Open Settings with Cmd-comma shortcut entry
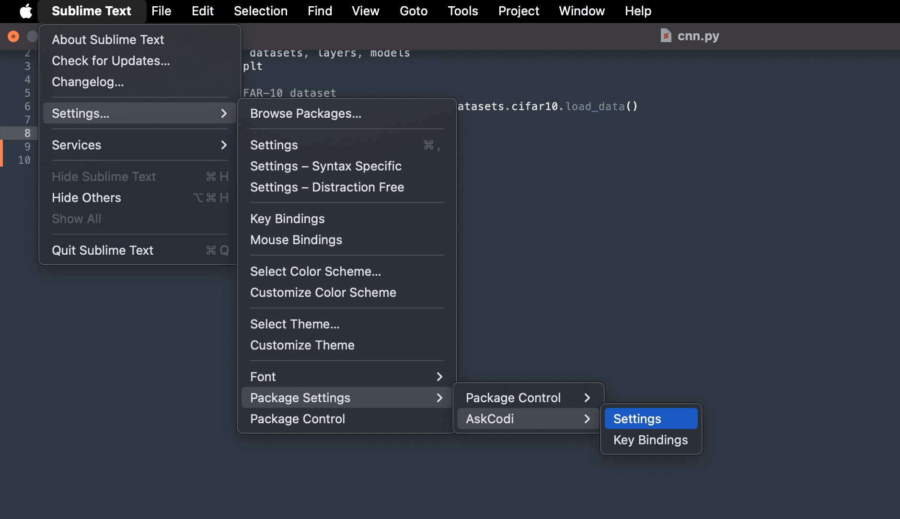 346,145
